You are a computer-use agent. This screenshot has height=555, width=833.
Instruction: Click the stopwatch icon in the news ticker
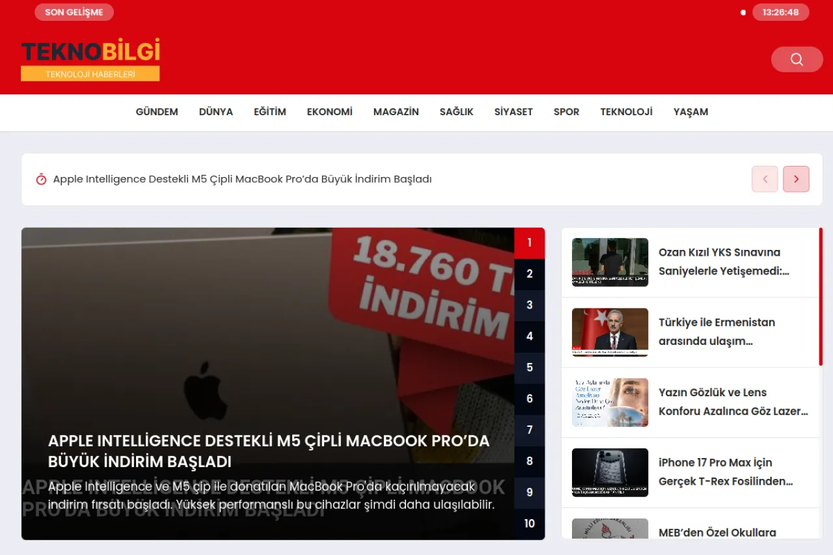pos(41,179)
